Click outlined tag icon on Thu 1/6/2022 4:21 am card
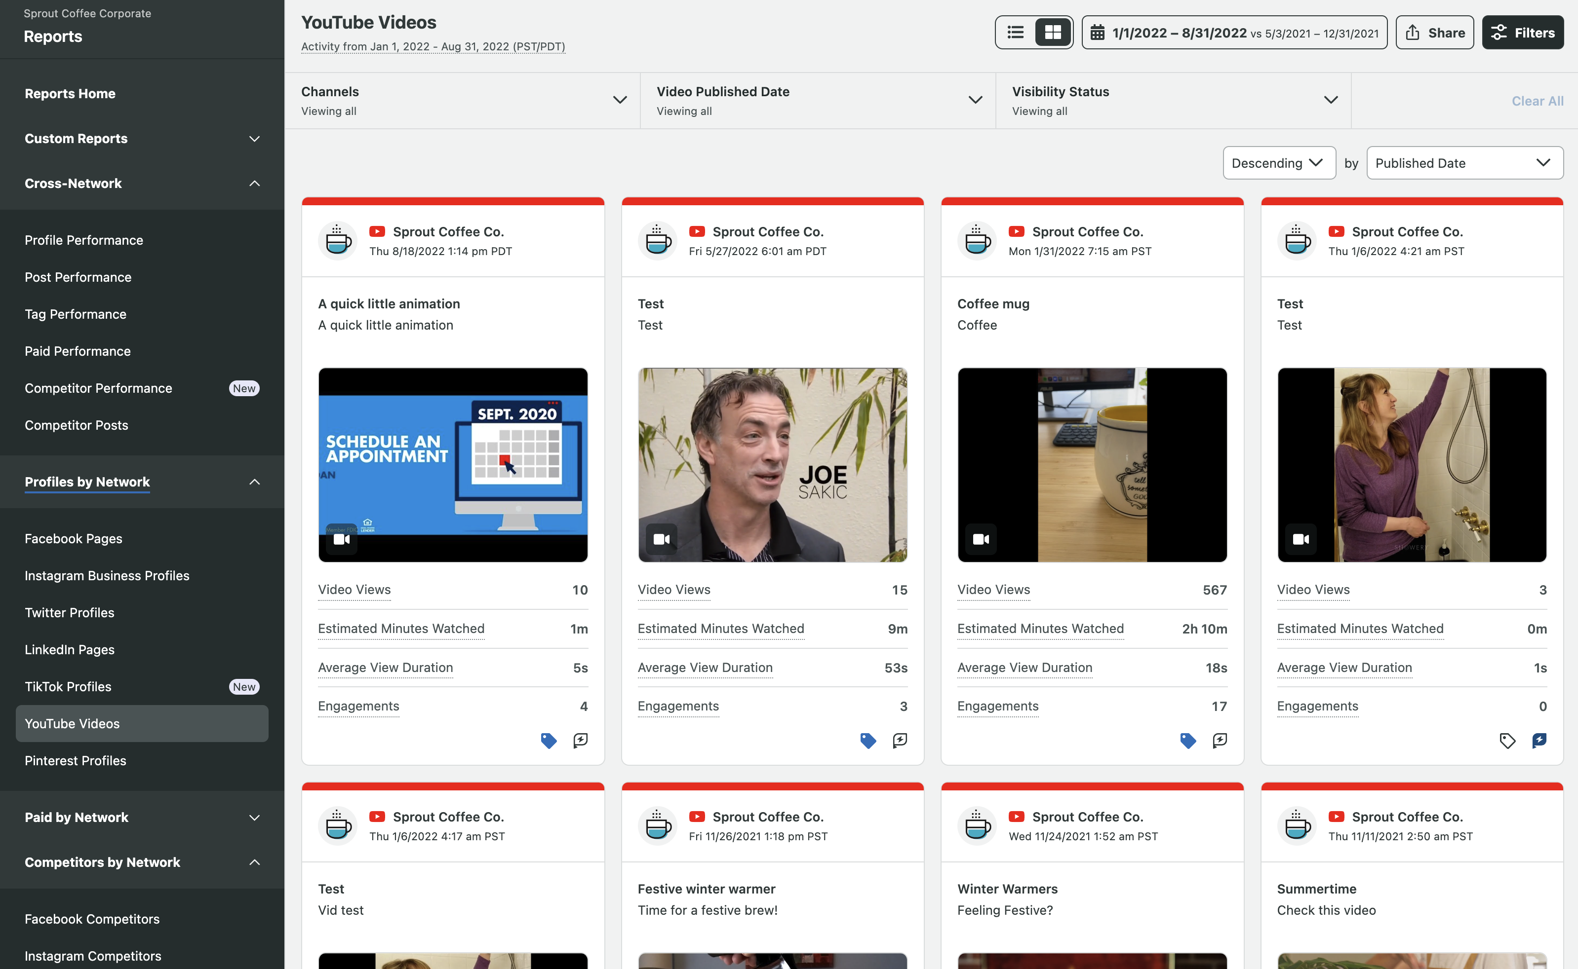 [1507, 740]
